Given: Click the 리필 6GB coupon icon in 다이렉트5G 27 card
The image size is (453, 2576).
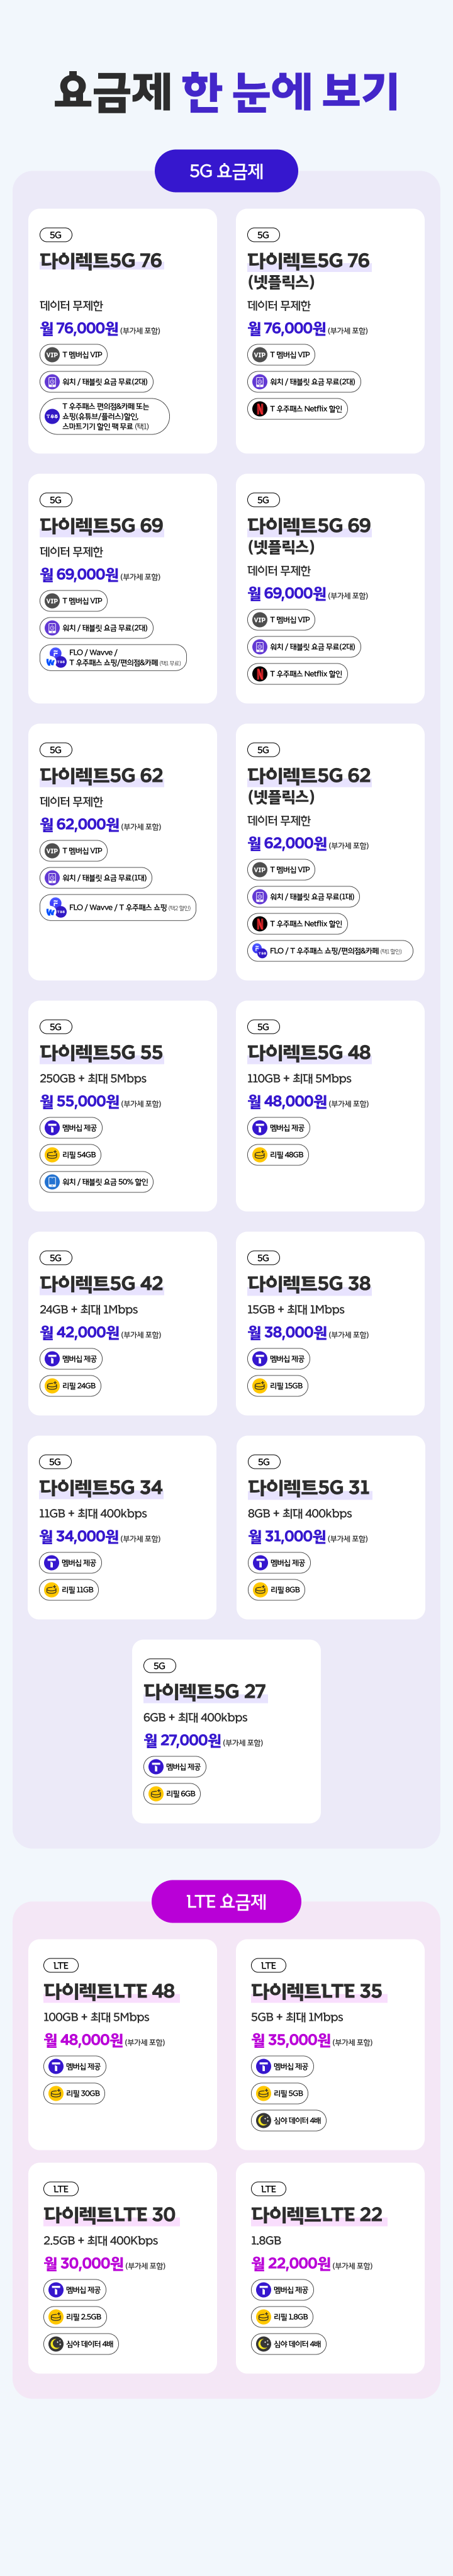Looking at the screenshot, I should (156, 1793).
